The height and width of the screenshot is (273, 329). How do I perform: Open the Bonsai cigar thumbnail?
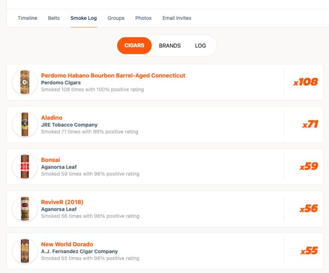[25, 167]
